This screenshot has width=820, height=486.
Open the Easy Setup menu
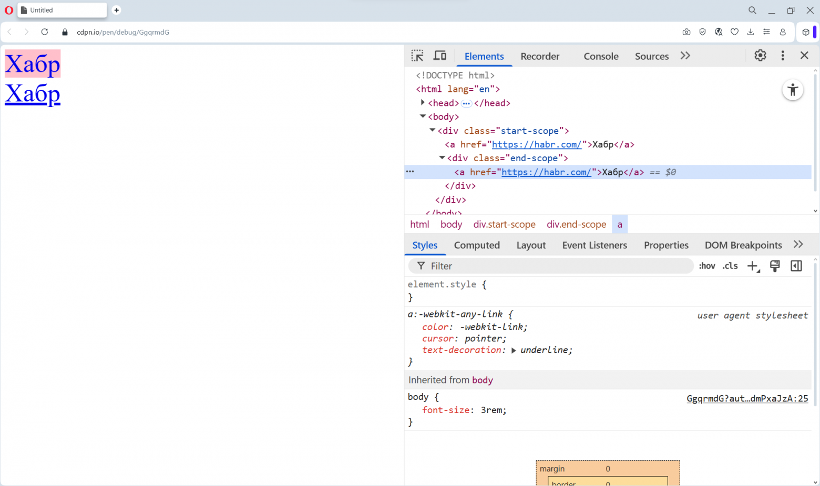tap(767, 32)
